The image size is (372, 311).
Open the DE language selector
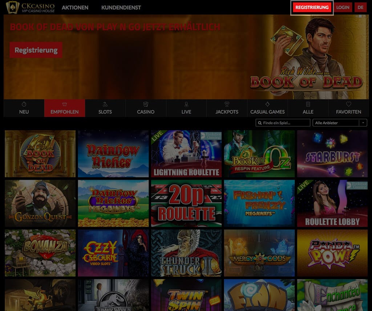[360, 7]
